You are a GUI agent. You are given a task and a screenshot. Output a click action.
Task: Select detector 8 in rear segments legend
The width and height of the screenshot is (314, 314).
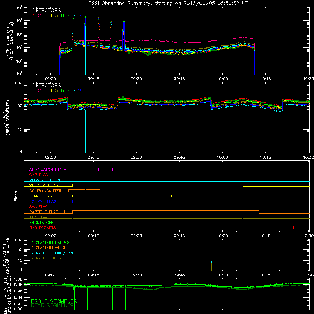(x=74, y=91)
